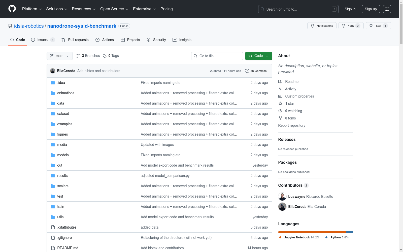Open the utils folder
This screenshot has height=252, width=403.
[60, 217]
